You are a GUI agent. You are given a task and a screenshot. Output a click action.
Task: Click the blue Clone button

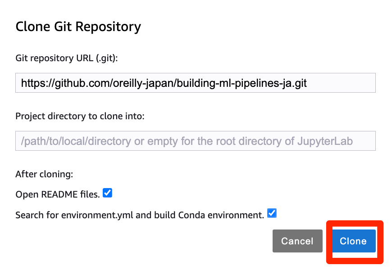click(353, 241)
